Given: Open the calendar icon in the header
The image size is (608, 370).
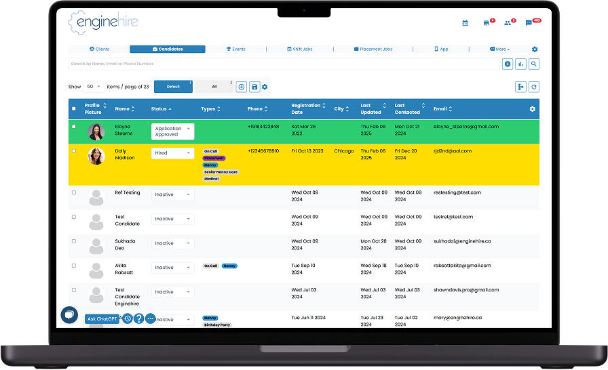Looking at the screenshot, I should [x=465, y=23].
